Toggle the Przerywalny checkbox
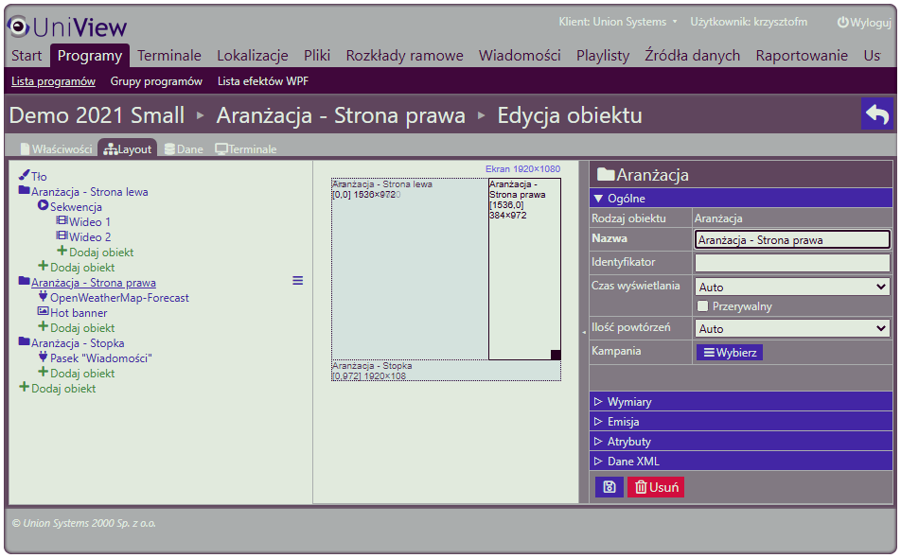Viewport: 901px width, 558px height. pos(702,306)
